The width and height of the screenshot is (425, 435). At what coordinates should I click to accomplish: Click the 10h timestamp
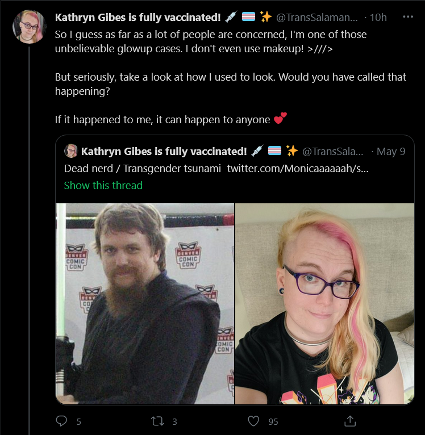click(x=378, y=18)
